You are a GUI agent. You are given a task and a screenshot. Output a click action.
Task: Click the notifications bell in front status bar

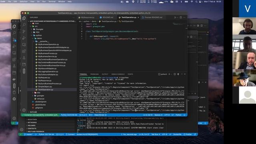(184, 115)
